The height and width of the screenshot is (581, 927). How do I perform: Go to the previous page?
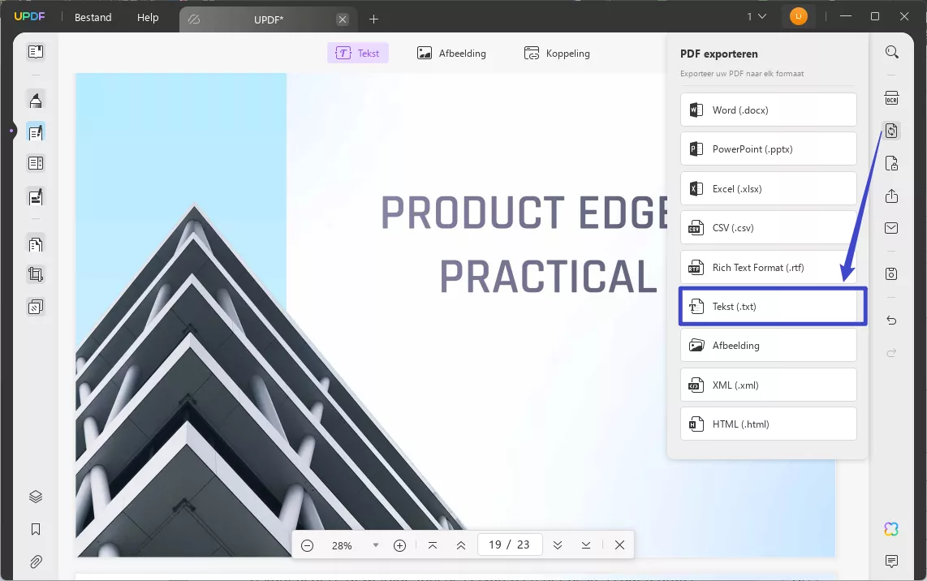(461, 545)
